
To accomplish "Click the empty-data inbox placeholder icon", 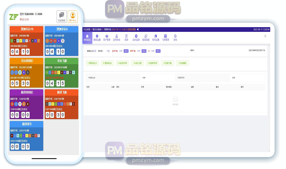I will click(x=175, y=99).
